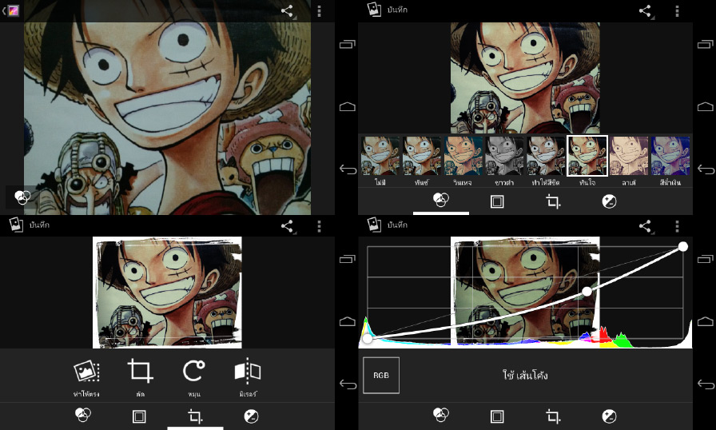Tap บันทึก save on the crop tools screen
The width and height of the screenshot is (716, 430).
(x=30, y=225)
